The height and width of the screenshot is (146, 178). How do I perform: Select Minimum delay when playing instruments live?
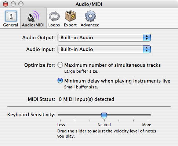pyautogui.click(x=60, y=81)
